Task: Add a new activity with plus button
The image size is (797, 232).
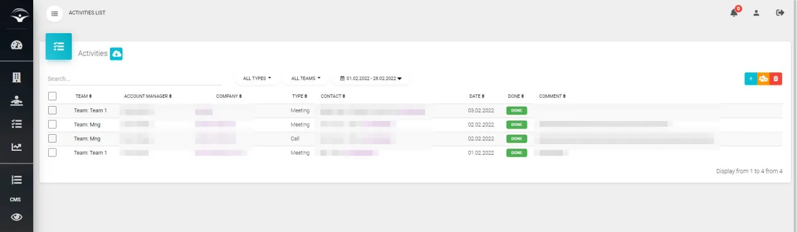Action: click(x=751, y=79)
